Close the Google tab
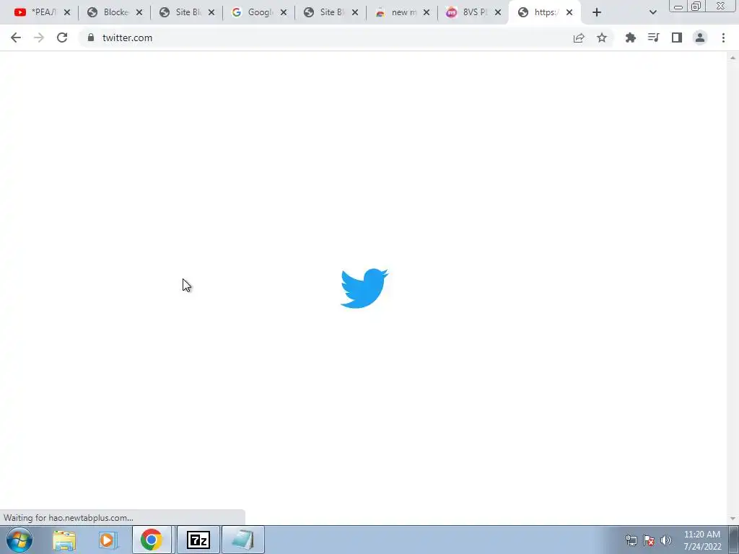 point(283,13)
